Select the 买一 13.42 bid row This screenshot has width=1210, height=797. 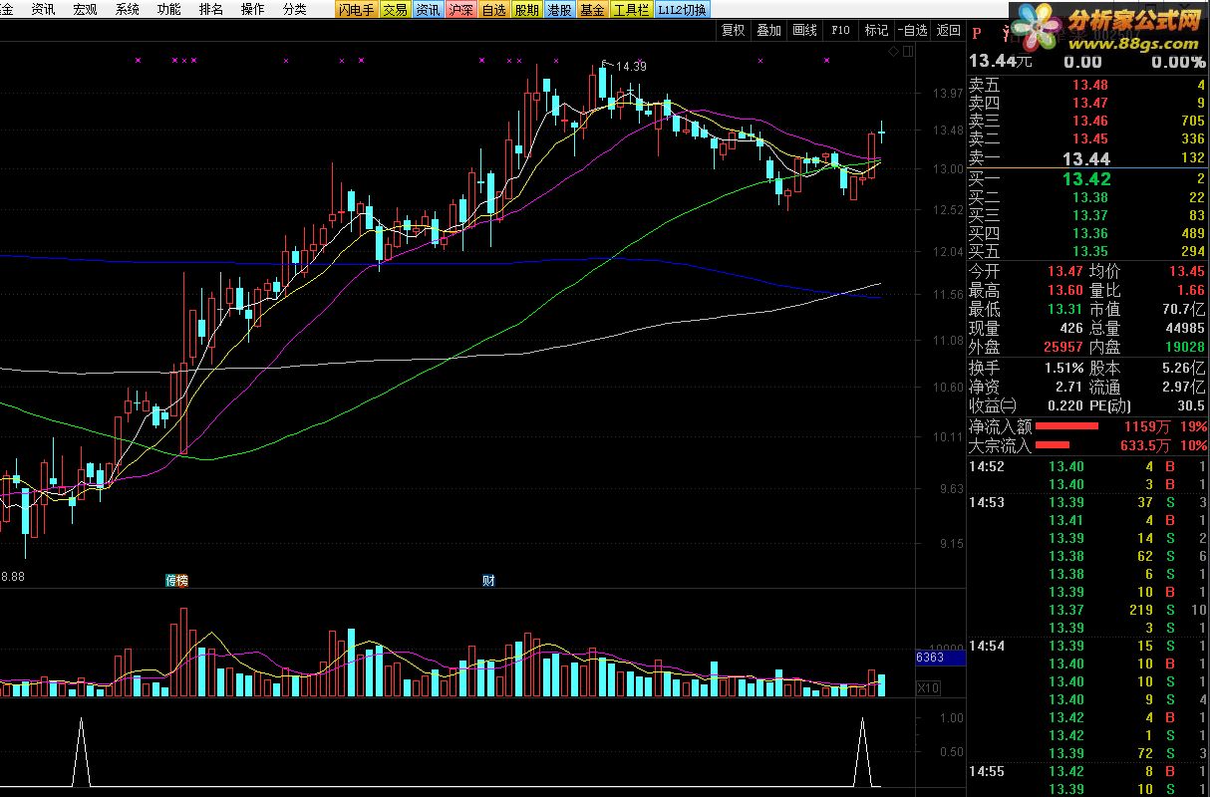click(1088, 179)
